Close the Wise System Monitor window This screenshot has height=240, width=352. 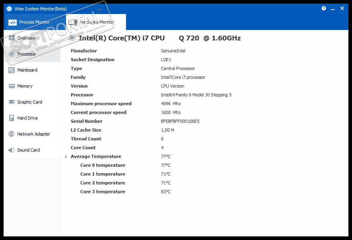coord(342,8)
